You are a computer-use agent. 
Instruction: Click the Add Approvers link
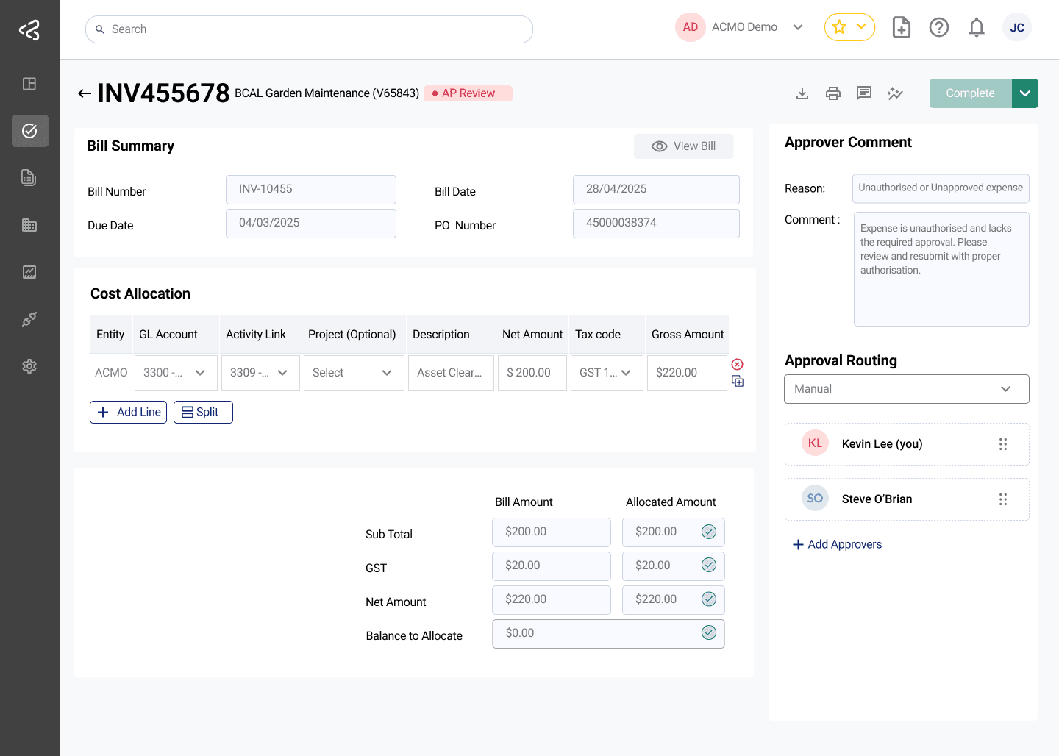click(x=837, y=544)
